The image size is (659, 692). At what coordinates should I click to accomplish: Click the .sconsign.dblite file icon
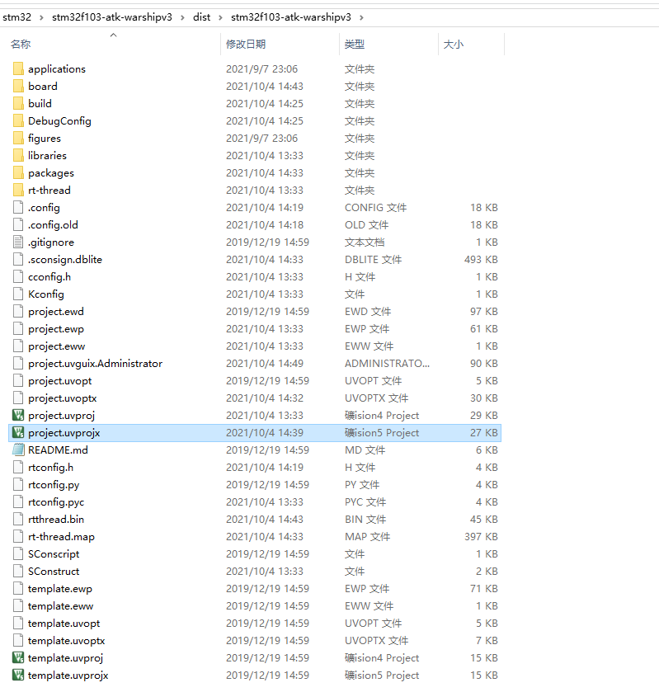(18, 260)
